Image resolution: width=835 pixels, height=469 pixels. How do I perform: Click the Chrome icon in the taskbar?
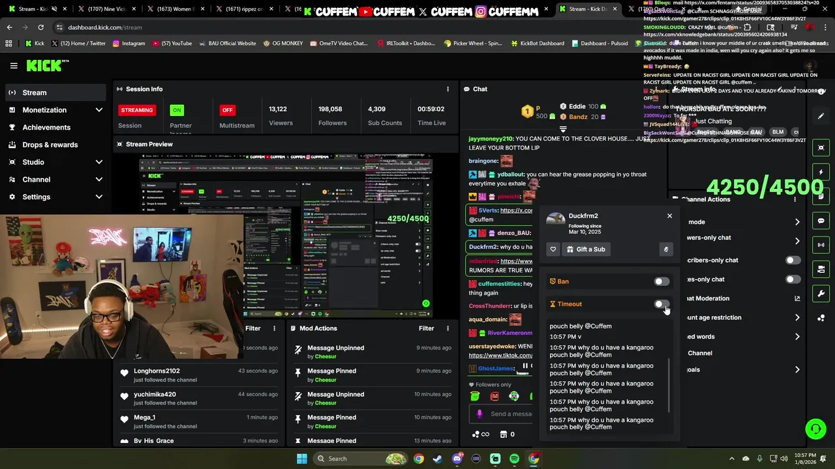pos(419,459)
